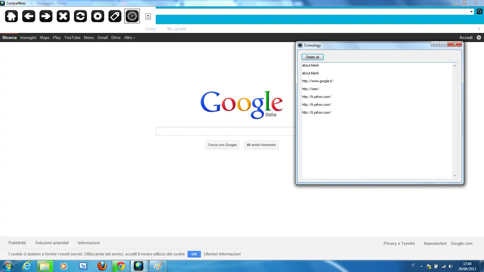Switch to the CentralWeb taskbar button
Screen dimensions: 484x272
139,266
